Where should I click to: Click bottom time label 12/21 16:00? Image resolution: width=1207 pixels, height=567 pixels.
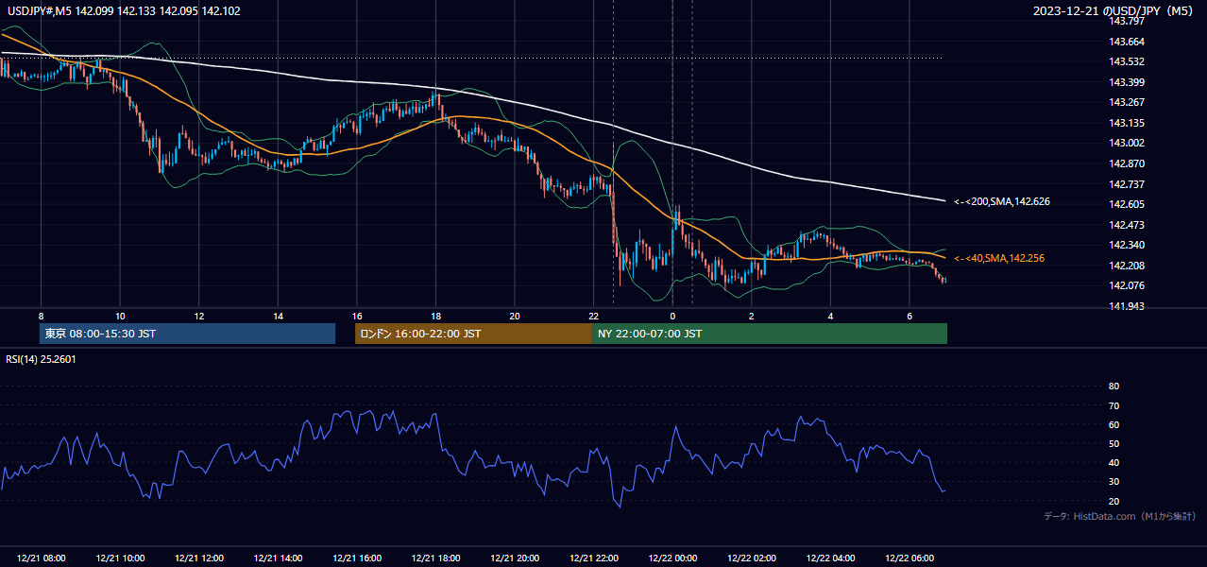tap(357, 558)
